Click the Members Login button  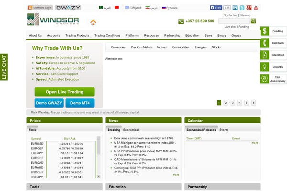click(40, 8)
